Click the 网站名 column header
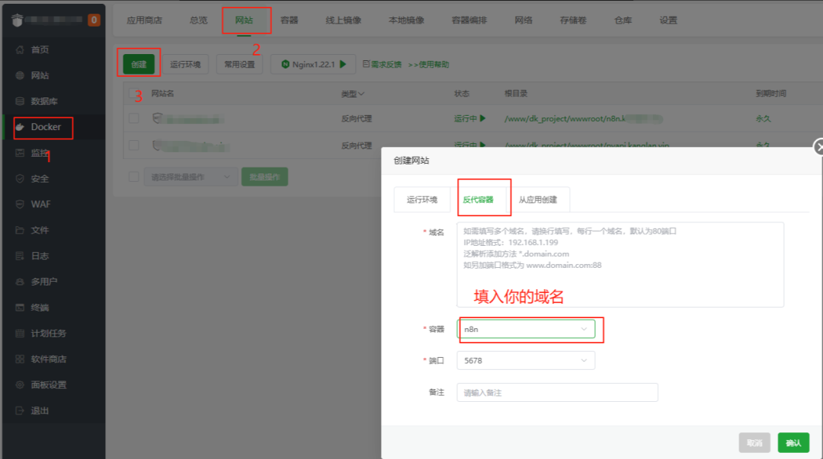823x459 pixels. pos(163,94)
